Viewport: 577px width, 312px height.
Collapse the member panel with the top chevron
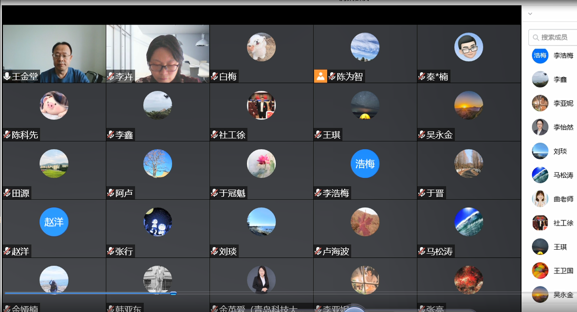(530, 14)
